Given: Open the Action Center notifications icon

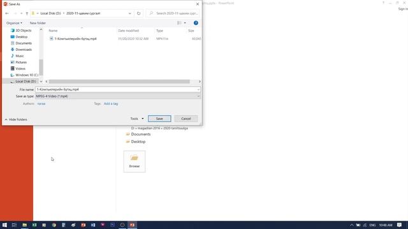Looking at the screenshot, I should pyautogui.click(x=399, y=225).
